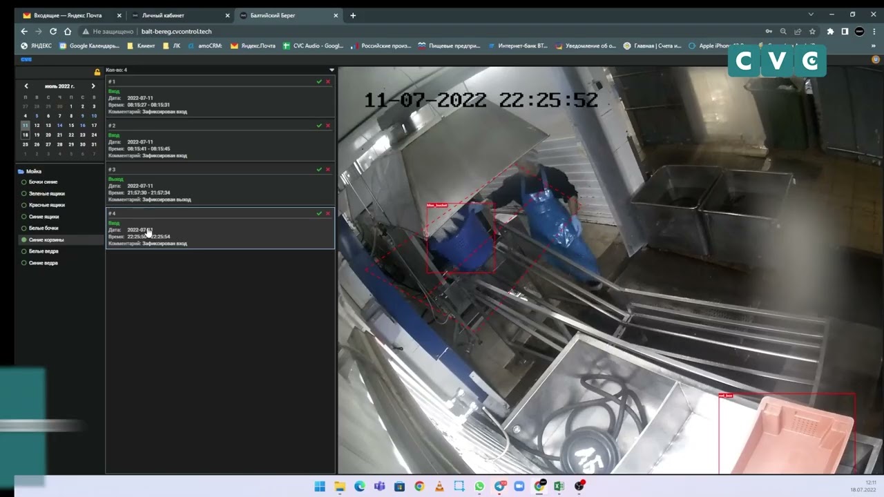This screenshot has width=884, height=497.
Task: Select the Синие ящики radio option
Action: (24, 217)
